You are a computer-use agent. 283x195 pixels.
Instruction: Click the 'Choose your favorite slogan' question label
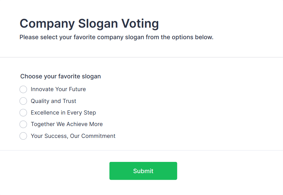[x=61, y=76]
